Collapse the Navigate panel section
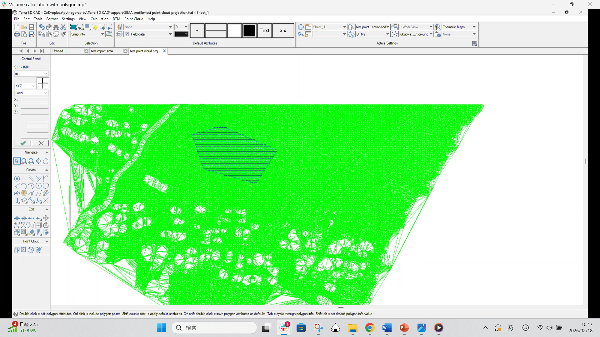This screenshot has height=337, width=600. pyautogui.click(x=47, y=153)
